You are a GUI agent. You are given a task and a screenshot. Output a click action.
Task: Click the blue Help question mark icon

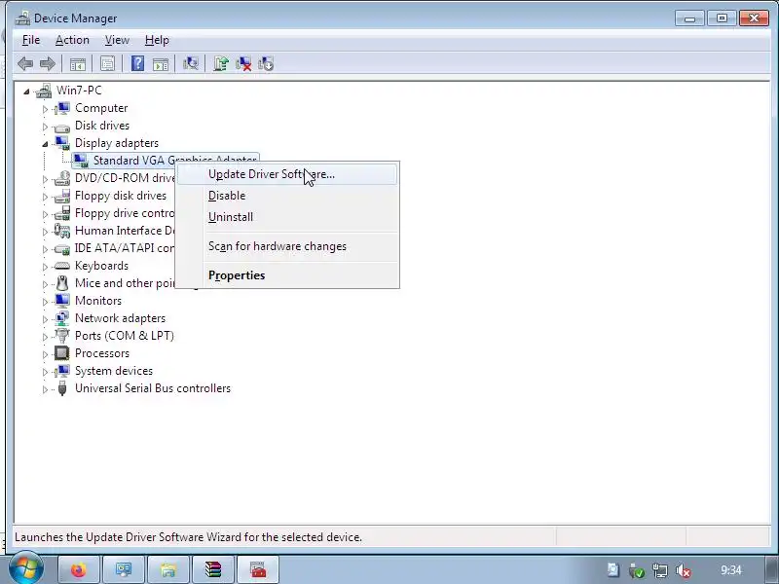[x=137, y=63]
